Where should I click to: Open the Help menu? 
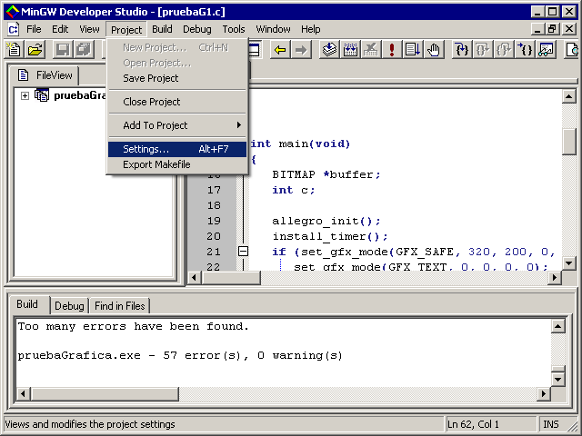311,29
